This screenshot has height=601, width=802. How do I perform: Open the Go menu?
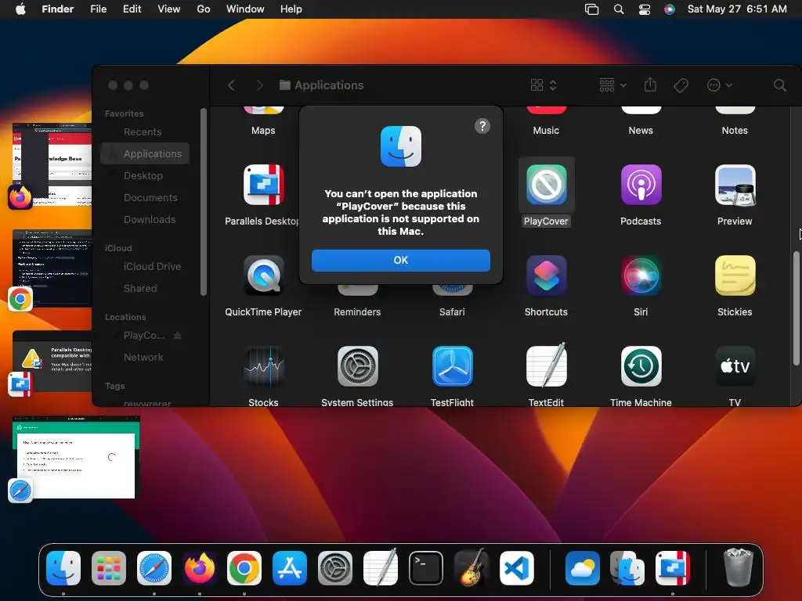click(204, 9)
